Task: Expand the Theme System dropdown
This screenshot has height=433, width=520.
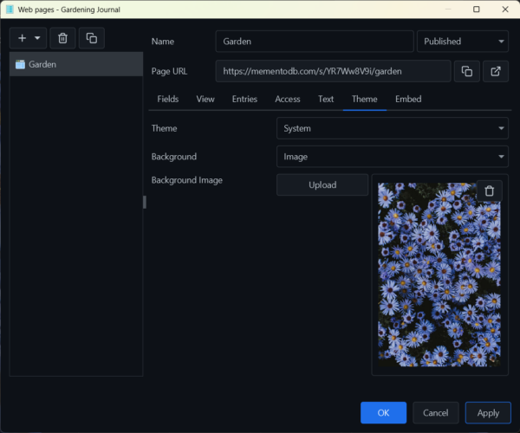Action: (392, 128)
